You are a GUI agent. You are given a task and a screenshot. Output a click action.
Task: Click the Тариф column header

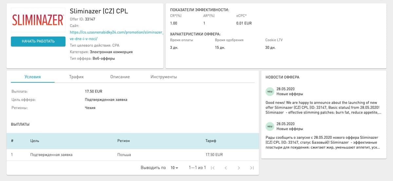[x=211, y=141]
